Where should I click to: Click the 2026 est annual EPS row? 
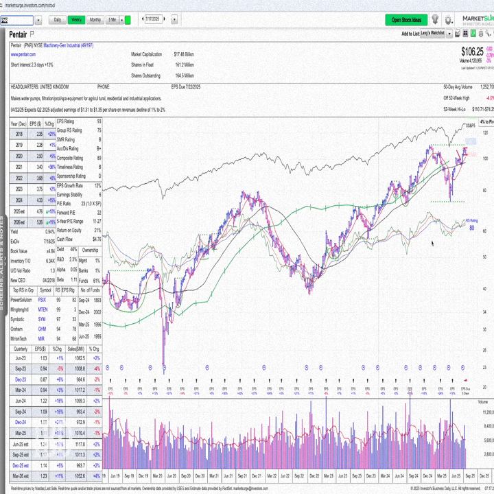(32, 222)
